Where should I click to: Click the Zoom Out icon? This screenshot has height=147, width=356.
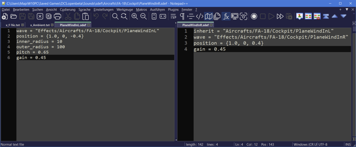143,16
